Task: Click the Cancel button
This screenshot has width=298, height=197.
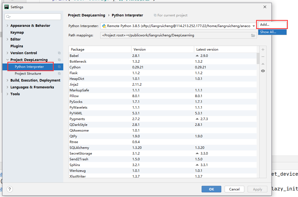Action: click(x=234, y=189)
